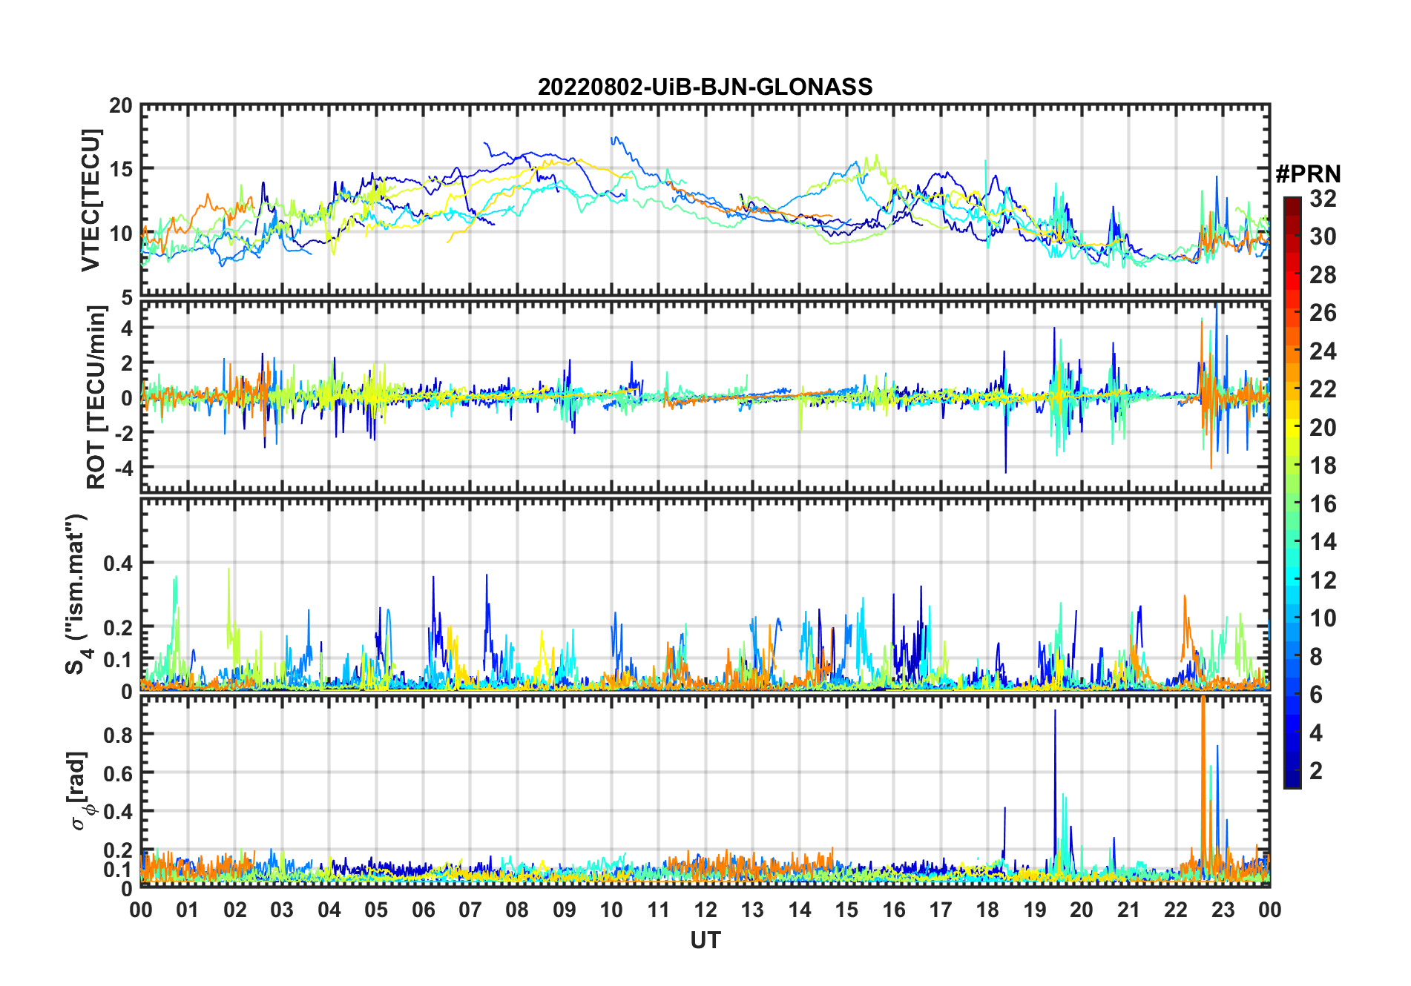1411x986 pixels.
Task: Select hour tick "15" on the UT axis
Action: point(846,910)
